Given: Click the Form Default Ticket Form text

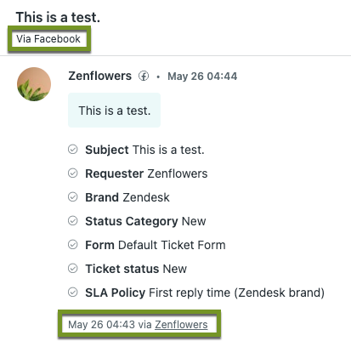Looking at the screenshot, I should (156, 245).
